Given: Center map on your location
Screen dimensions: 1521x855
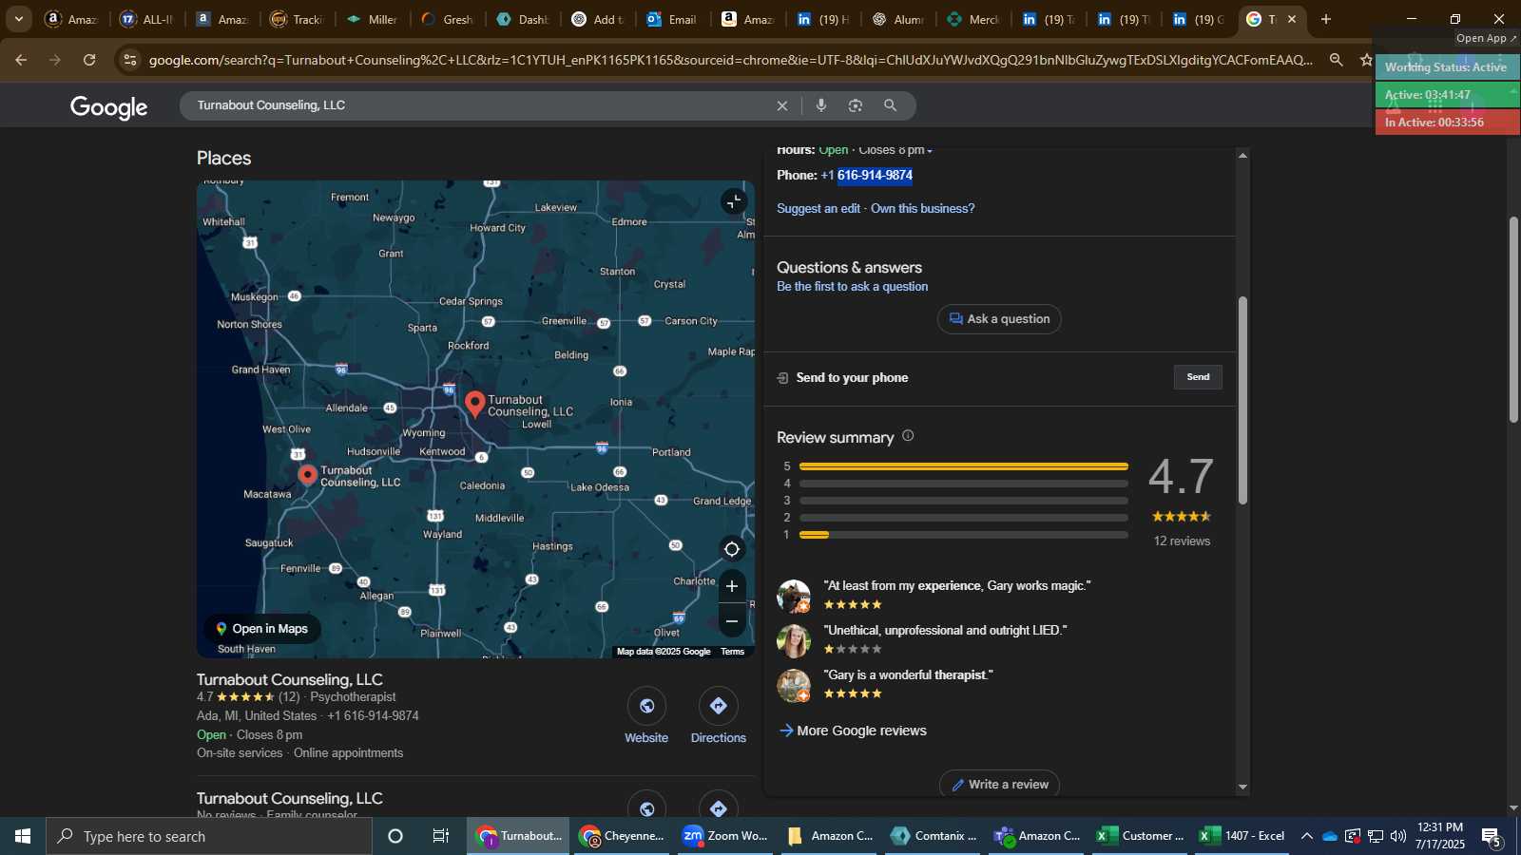Looking at the screenshot, I should pyautogui.click(x=732, y=549).
